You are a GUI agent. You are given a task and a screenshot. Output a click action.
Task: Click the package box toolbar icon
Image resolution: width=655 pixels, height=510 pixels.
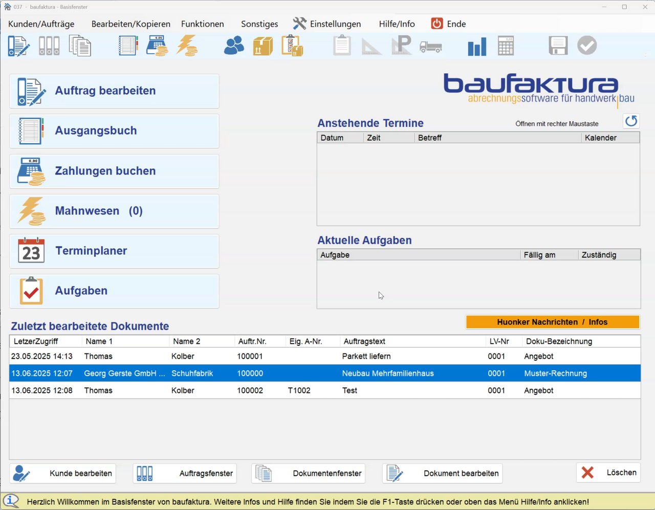click(263, 46)
